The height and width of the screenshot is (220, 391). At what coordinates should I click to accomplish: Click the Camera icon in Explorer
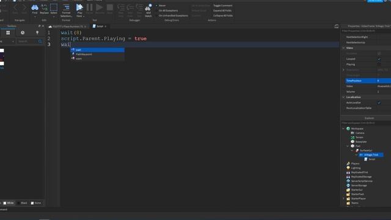coord(353,133)
